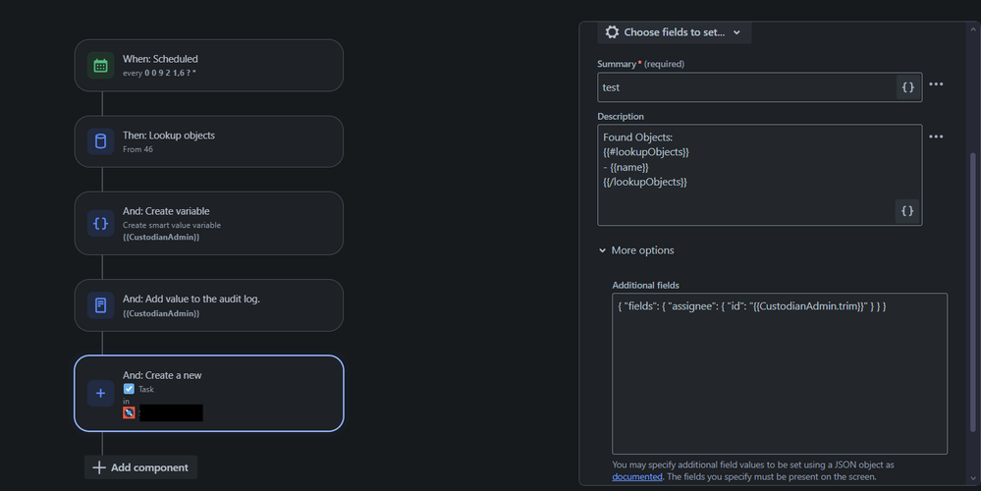The height and width of the screenshot is (491, 981).
Task: Open the Then: Lookup objects step
Action: (x=209, y=141)
